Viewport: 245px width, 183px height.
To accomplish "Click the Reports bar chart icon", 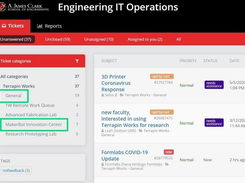I will [40, 26].
